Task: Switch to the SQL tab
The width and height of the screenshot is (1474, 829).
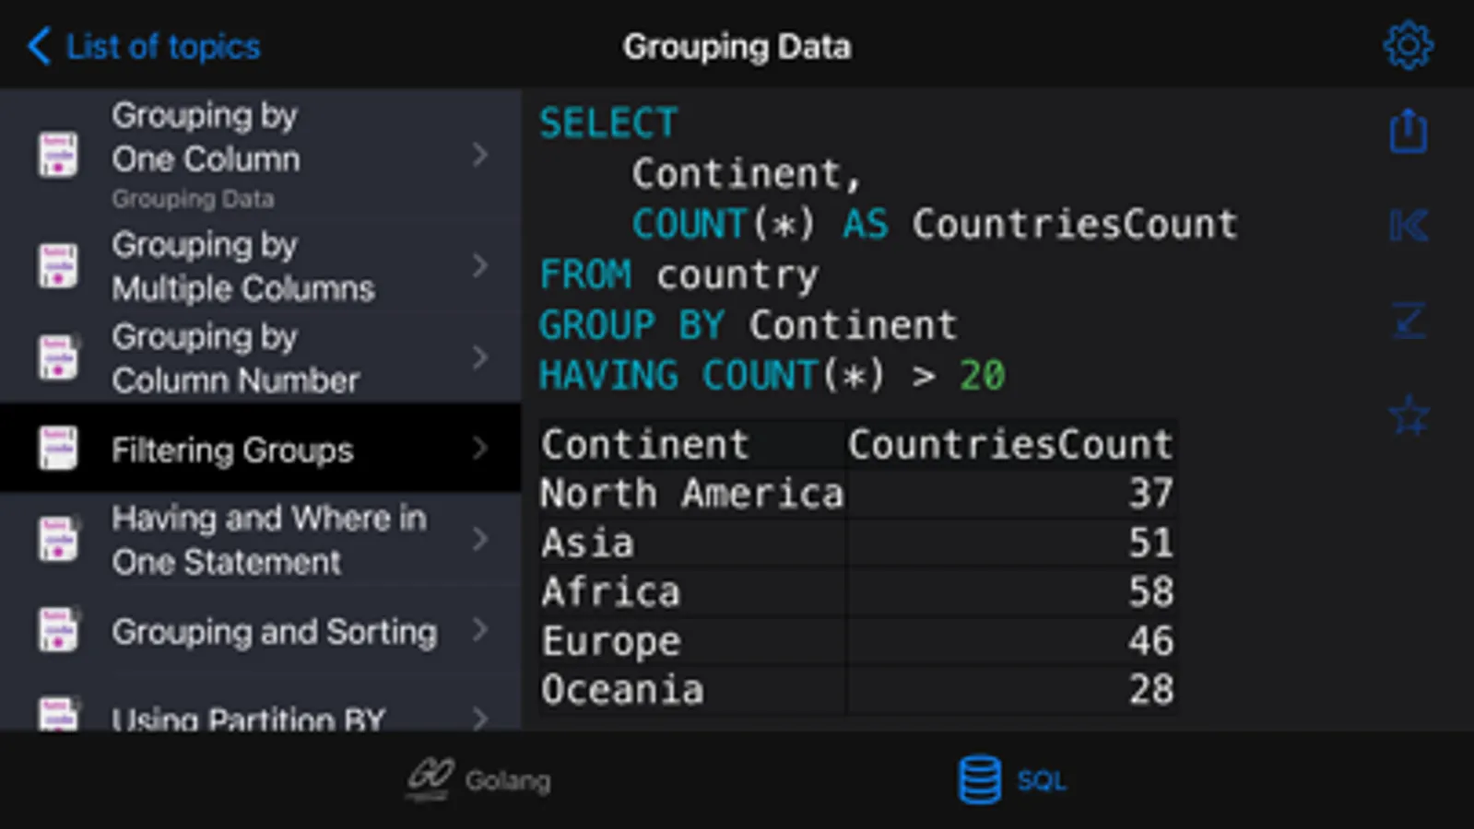Action: (1041, 781)
